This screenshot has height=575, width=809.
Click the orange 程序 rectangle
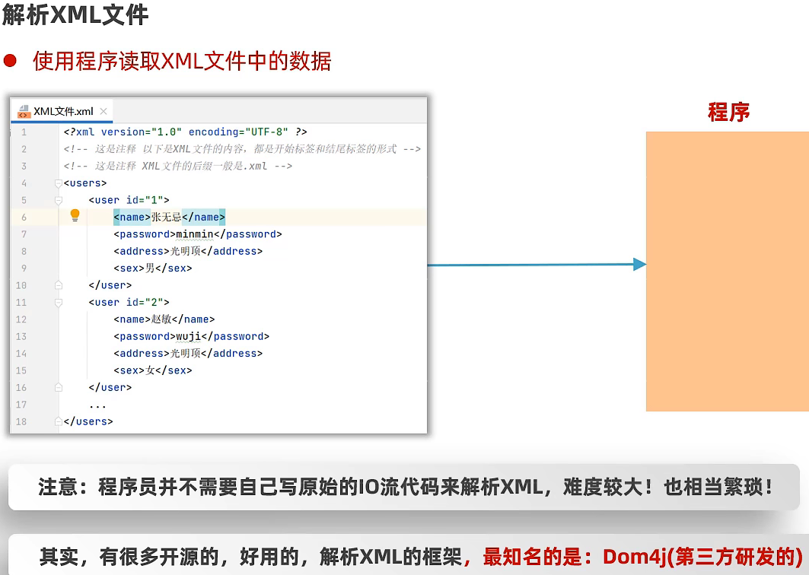click(728, 272)
